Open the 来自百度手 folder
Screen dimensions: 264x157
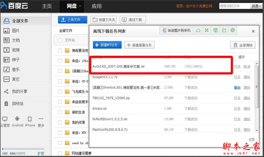[80, 102]
